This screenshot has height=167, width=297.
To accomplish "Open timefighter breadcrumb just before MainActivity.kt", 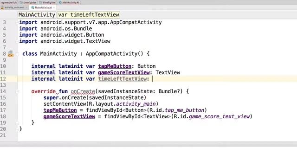I will (x=47, y=2).
